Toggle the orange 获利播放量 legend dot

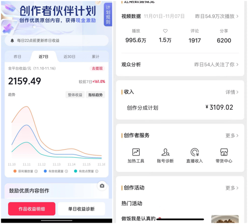click(x=15, y=171)
